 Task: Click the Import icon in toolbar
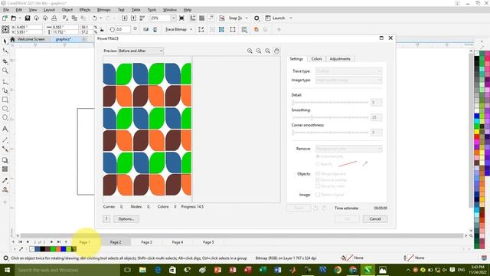tap(124, 18)
